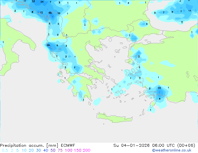The height and width of the screenshot is (153, 198).
Task: Click the legend value '50'
Action: (53, 151)
